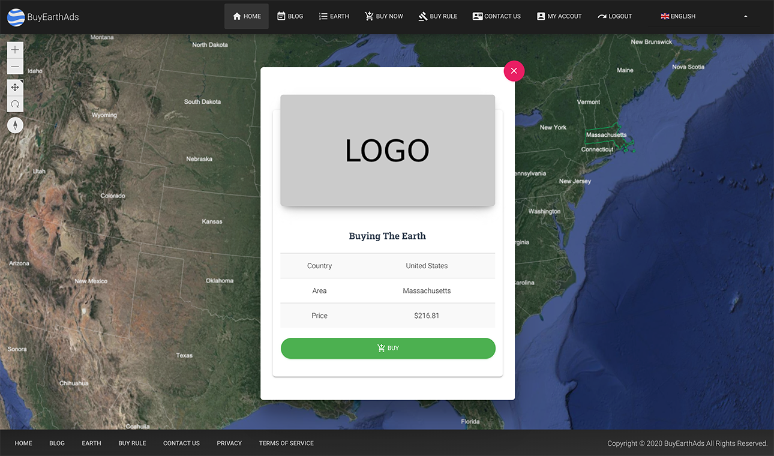Open Contact Us in the top navigation
Image resolution: width=774 pixels, height=456 pixels.
point(496,16)
